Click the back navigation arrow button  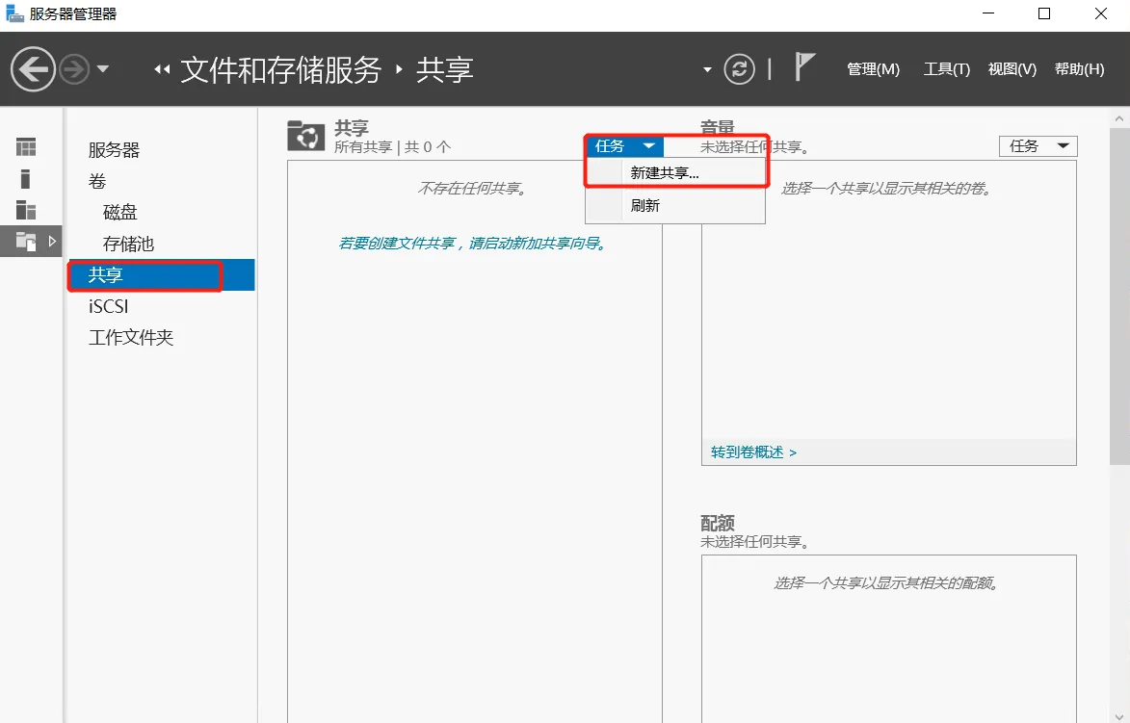point(33,69)
